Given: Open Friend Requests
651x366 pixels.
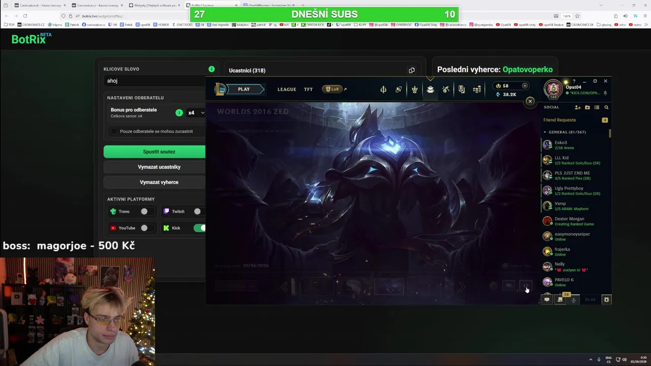Looking at the screenshot, I should (575, 120).
